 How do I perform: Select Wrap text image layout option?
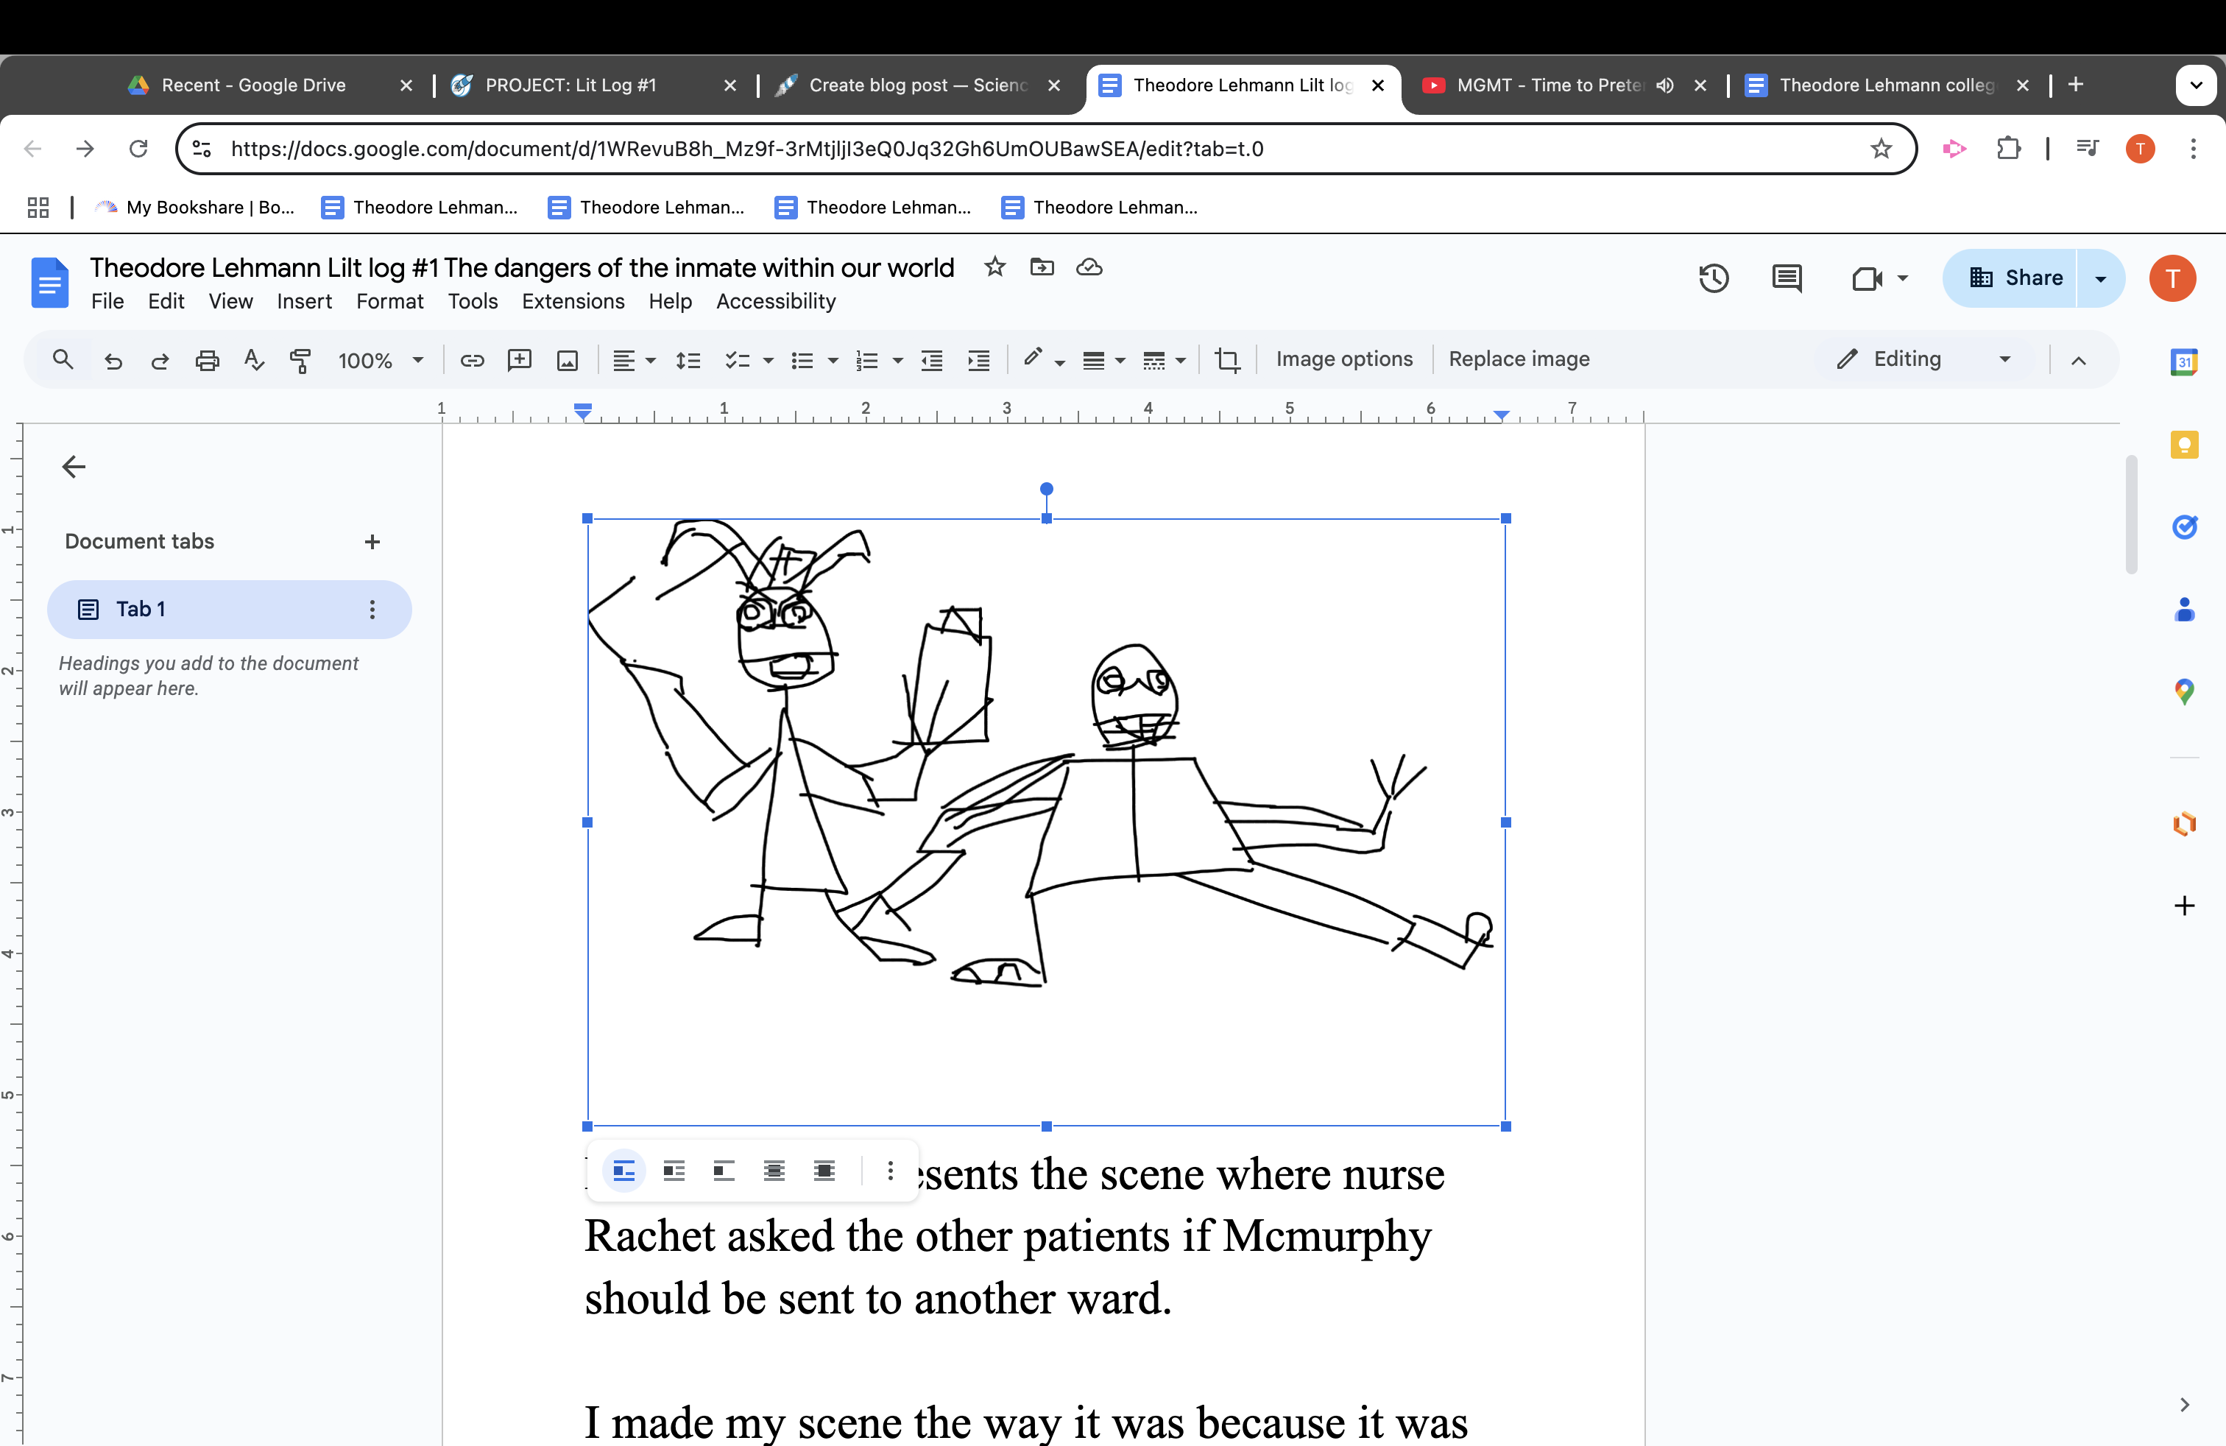(674, 1170)
